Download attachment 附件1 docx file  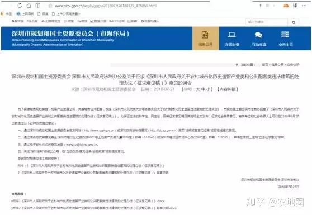pyautogui.click(x=88, y=201)
